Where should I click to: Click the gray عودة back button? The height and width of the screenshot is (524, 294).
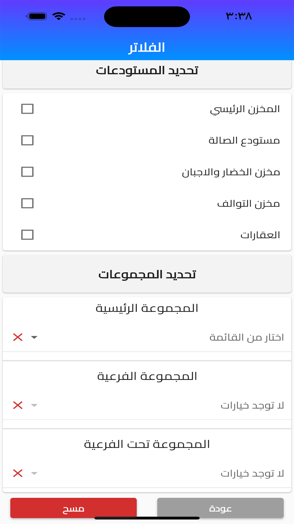click(x=220, y=508)
